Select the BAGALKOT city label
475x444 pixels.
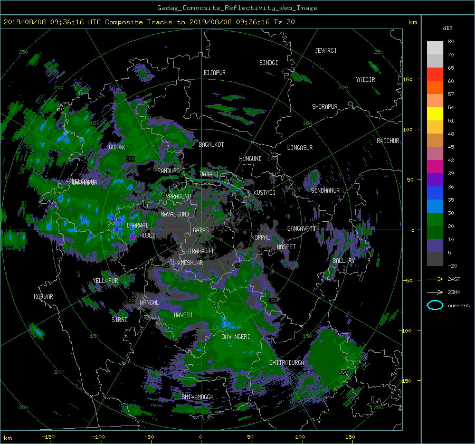pos(211,145)
